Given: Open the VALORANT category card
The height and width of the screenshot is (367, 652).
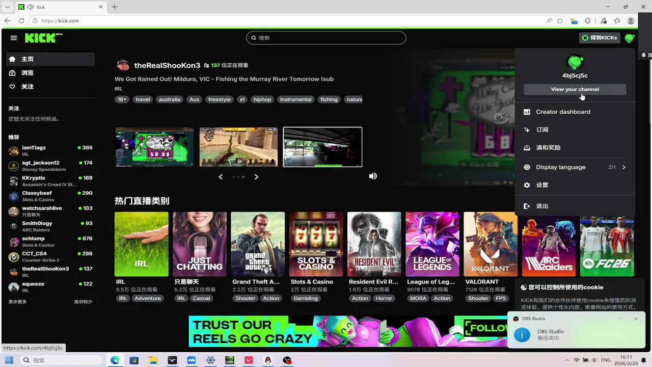Looking at the screenshot, I should [x=491, y=244].
